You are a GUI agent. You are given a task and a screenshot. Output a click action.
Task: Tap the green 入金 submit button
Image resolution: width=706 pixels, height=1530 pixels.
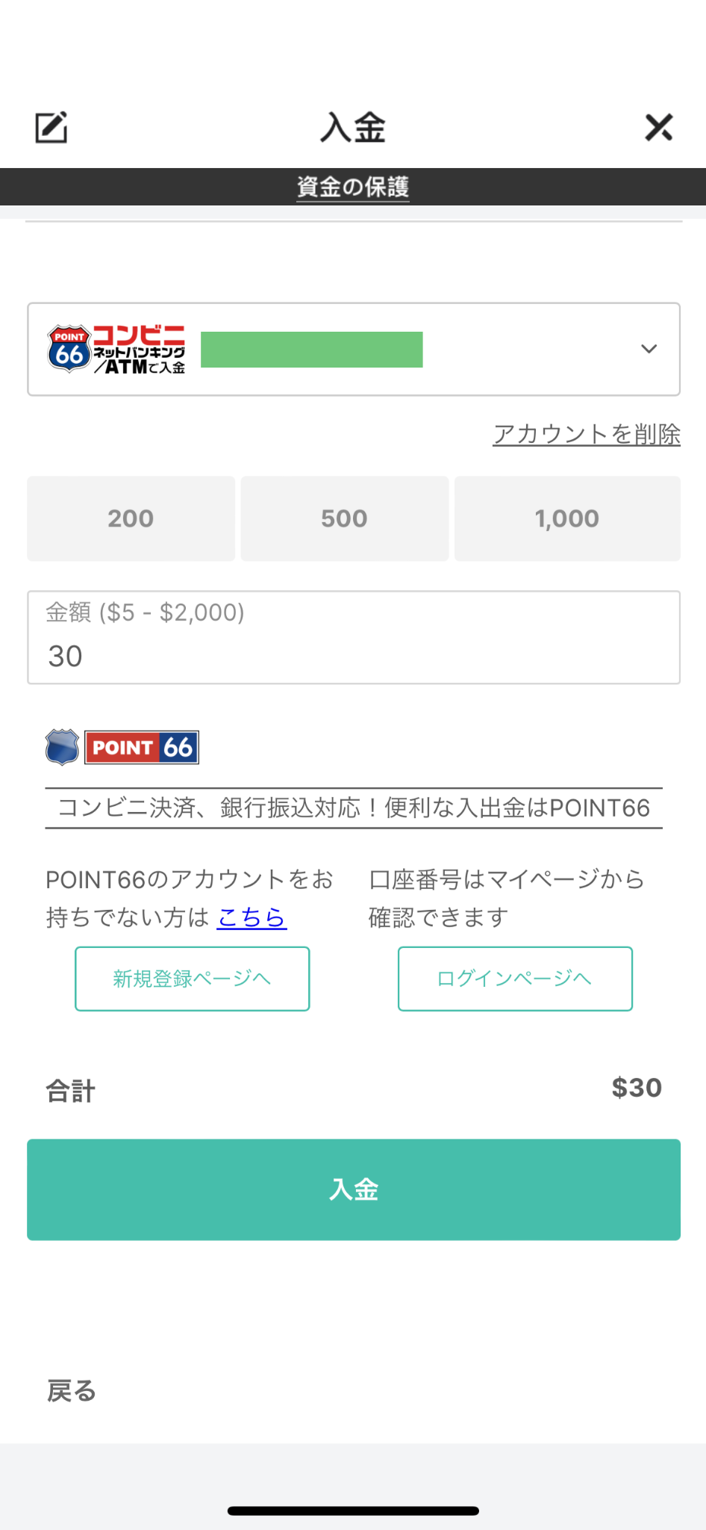354,1189
